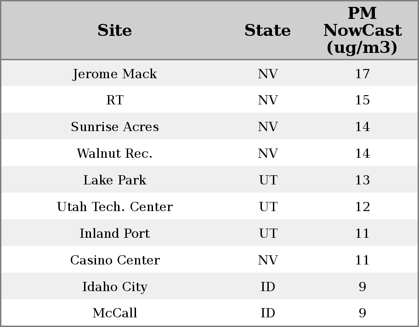Click the PM NowCast column header
Viewport: 419px width, 327px height.
(x=362, y=30)
